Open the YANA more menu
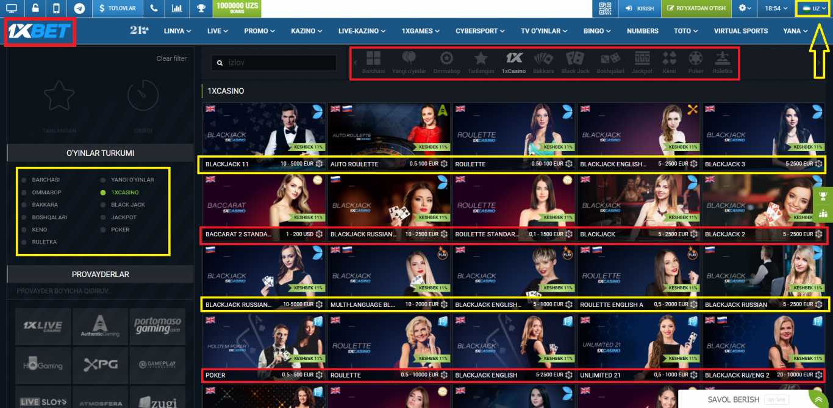The height and width of the screenshot is (408, 833). [796, 31]
